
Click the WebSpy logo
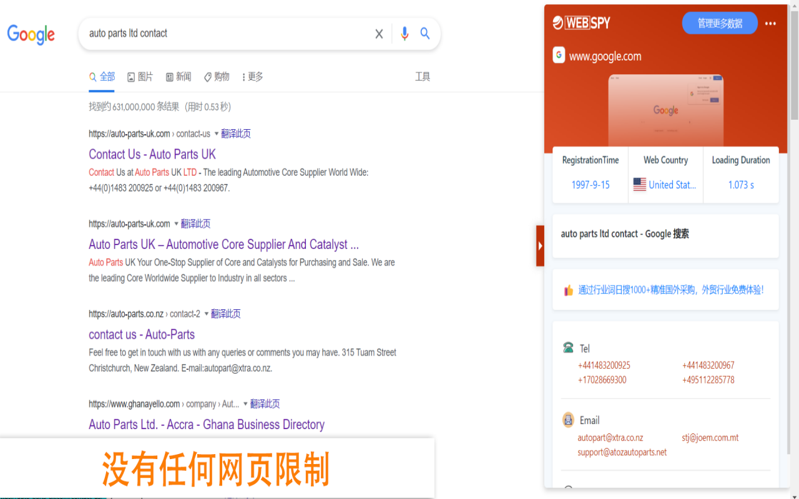coord(581,23)
